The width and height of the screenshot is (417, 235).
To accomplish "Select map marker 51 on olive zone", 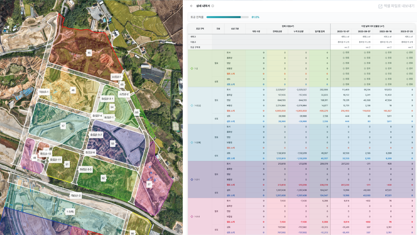I will pyautogui.click(x=67, y=164).
